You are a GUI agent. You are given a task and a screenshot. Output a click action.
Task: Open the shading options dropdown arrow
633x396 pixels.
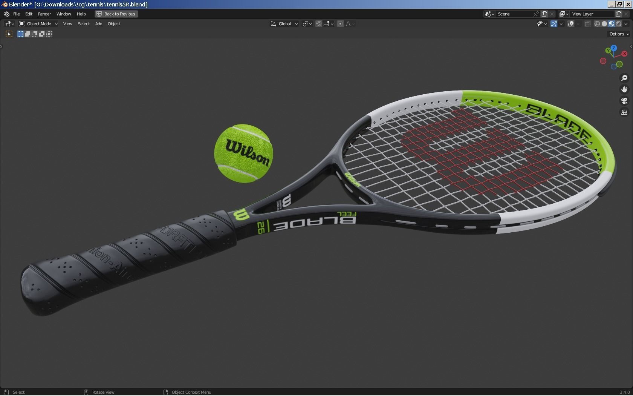click(x=626, y=24)
